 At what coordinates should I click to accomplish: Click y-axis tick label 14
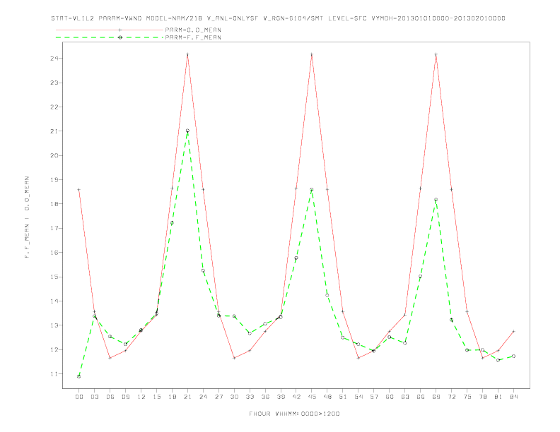[x=54, y=301]
